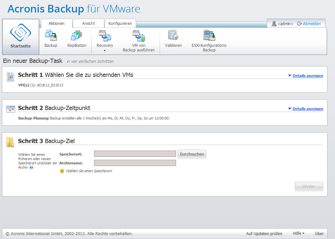Image resolution: width=335 pixels, height=239 pixels.
Task: Expand Schritt 2 details triangle
Action: [289, 109]
